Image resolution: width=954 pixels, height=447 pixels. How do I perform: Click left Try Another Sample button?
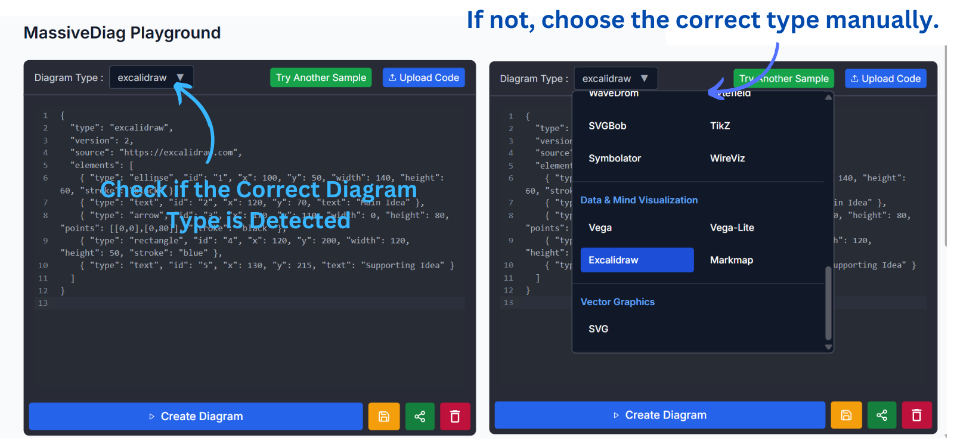pos(321,77)
